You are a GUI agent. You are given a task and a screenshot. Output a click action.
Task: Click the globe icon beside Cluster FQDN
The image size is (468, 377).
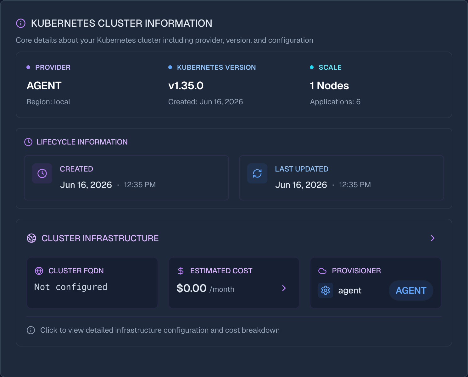tap(39, 271)
